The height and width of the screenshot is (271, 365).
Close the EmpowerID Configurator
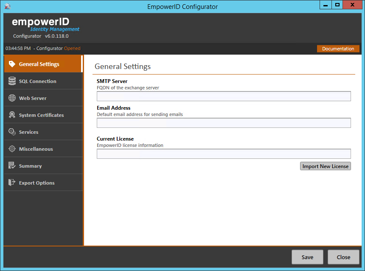[x=343, y=257]
